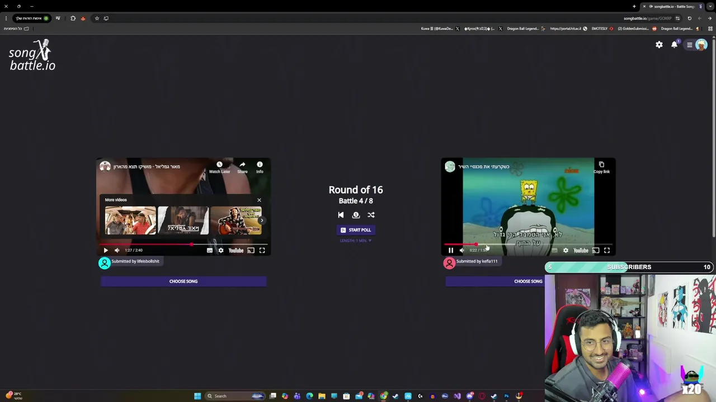Expand poll length dropdown

pyautogui.click(x=356, y=241)
